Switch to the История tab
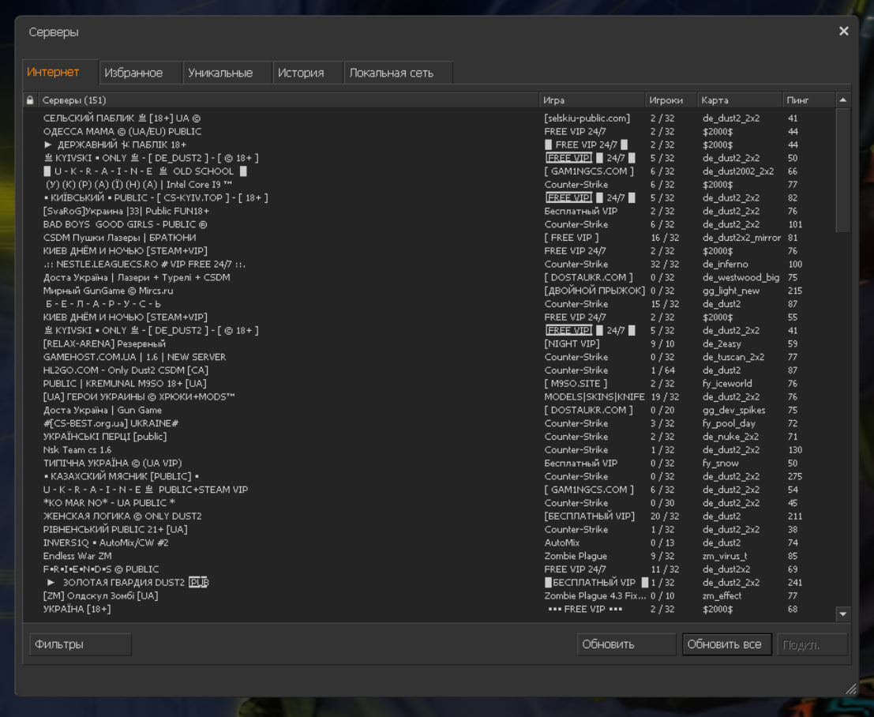The image size is (874, 717). tap(301, 73)
